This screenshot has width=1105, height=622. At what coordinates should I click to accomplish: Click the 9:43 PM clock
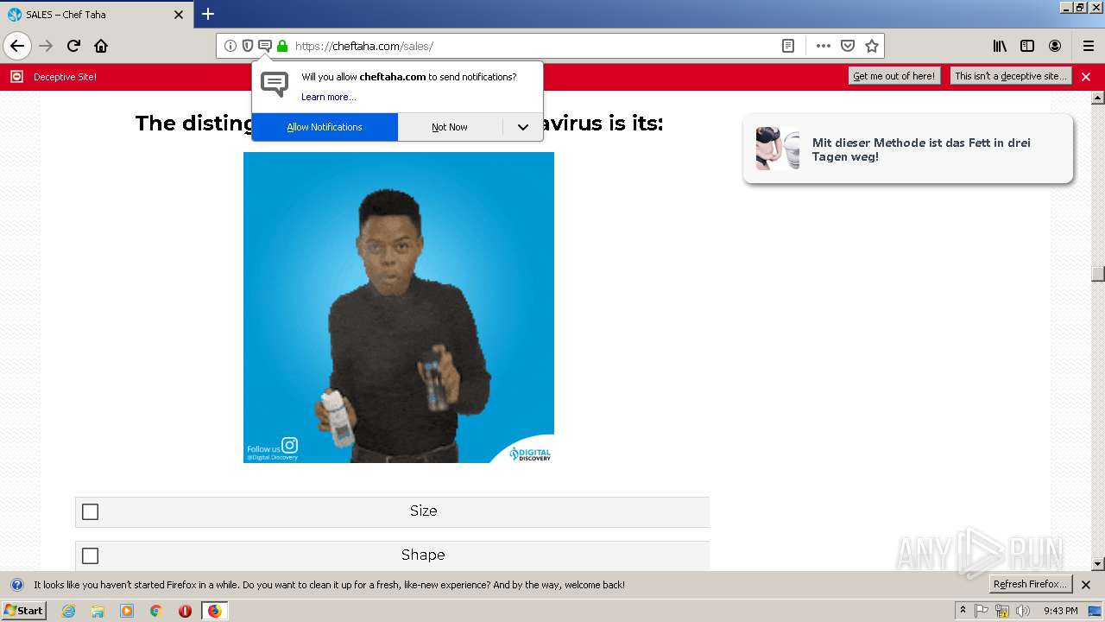pyautogui.click(x=1060, y=611)
